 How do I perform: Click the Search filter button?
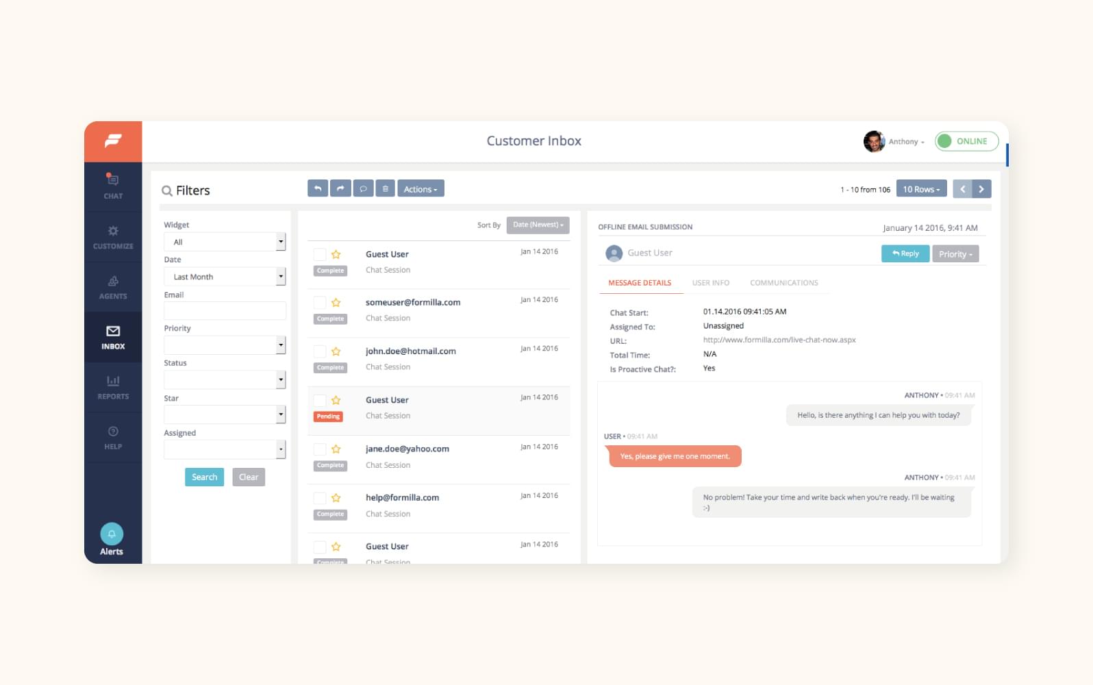click(x=204, y=477)
